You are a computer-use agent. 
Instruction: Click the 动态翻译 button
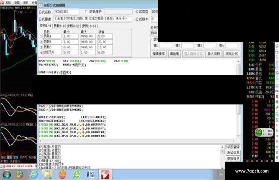[233, 147]
